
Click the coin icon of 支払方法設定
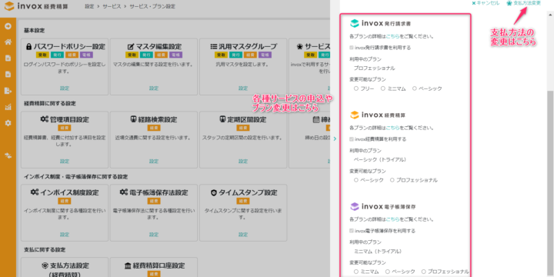coord(45,265)
